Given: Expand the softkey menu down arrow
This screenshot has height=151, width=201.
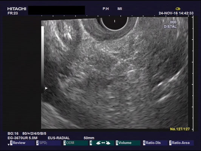Looking at the screenshot, I should click(9, 145).
